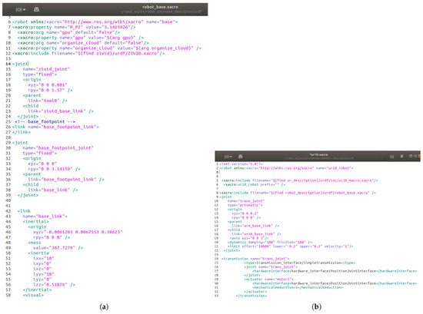Screen dimensions: 423x314
Task: Close the ur10.xacro editor window
Action: (x=419, y=156)
